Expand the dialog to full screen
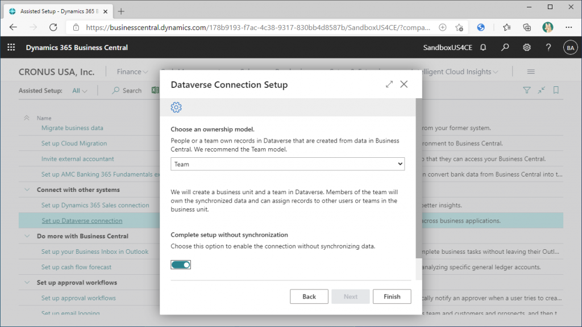Screen dimensions: 582x327 click(389, 84)
